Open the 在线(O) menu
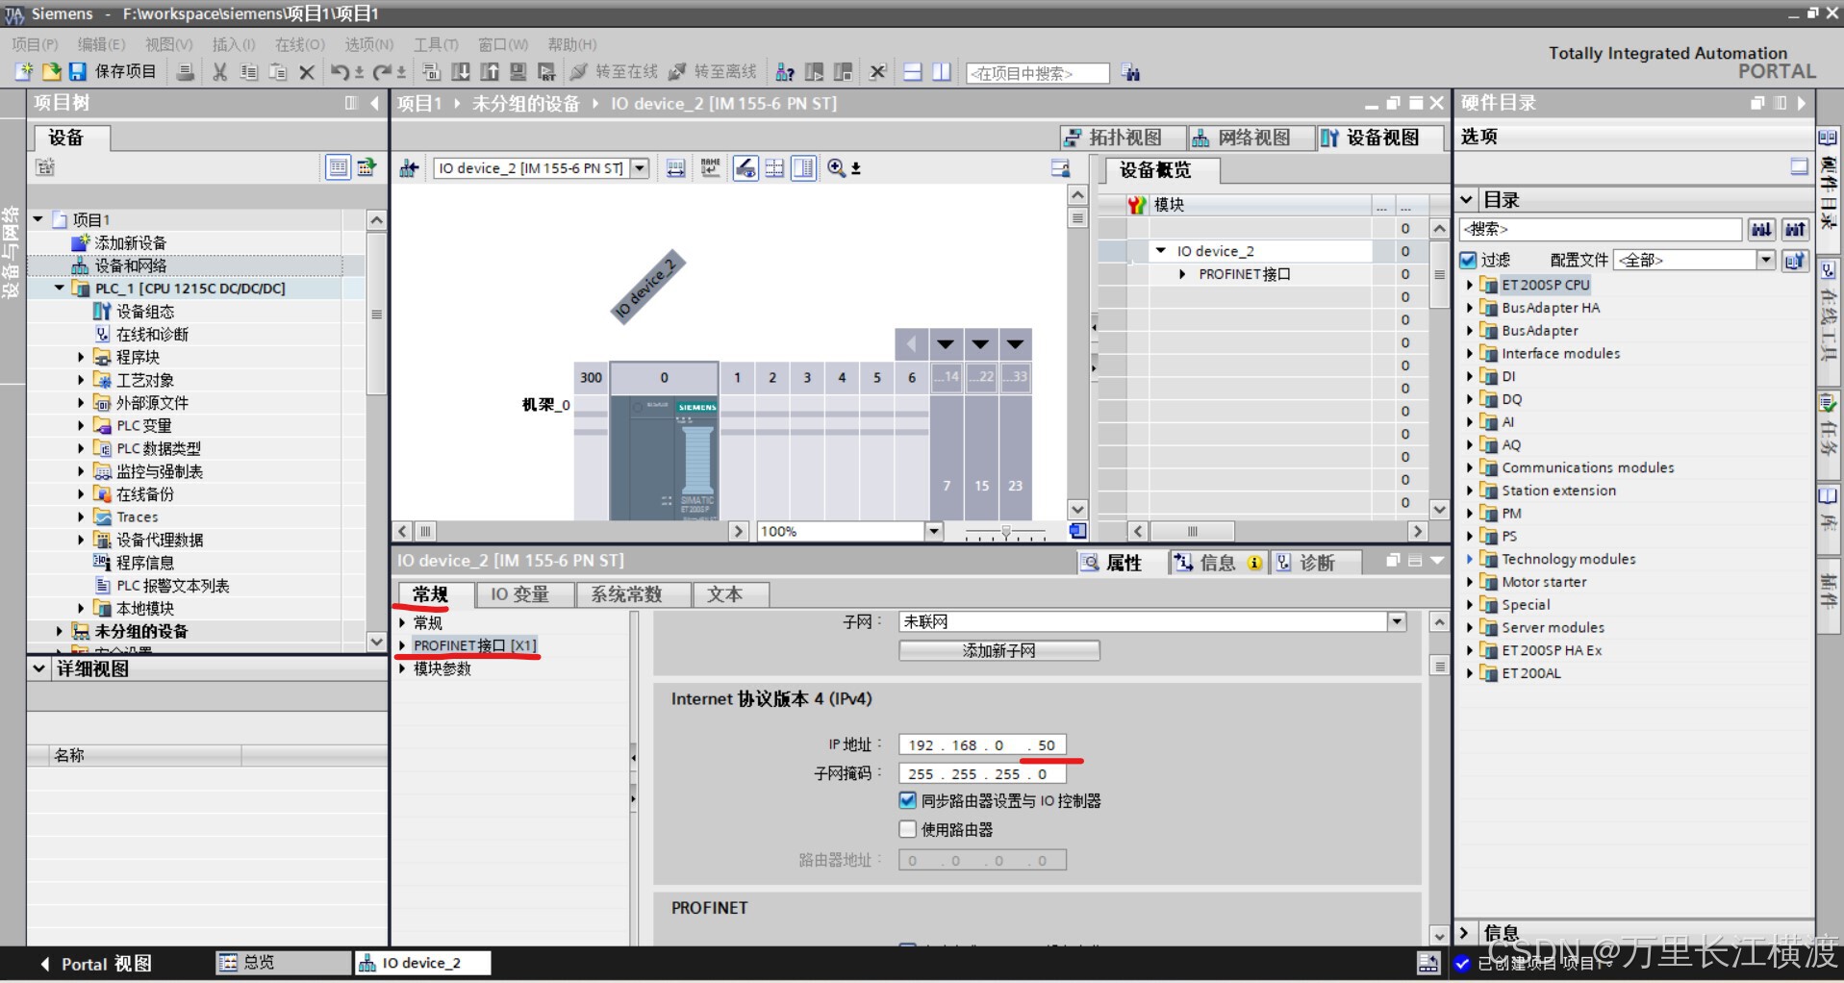The height and width of the screenshot is (983, 1844). pos(299,44)
